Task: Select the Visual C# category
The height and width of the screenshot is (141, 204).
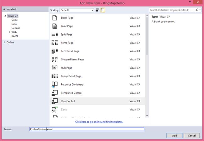Action: [13, 16]
